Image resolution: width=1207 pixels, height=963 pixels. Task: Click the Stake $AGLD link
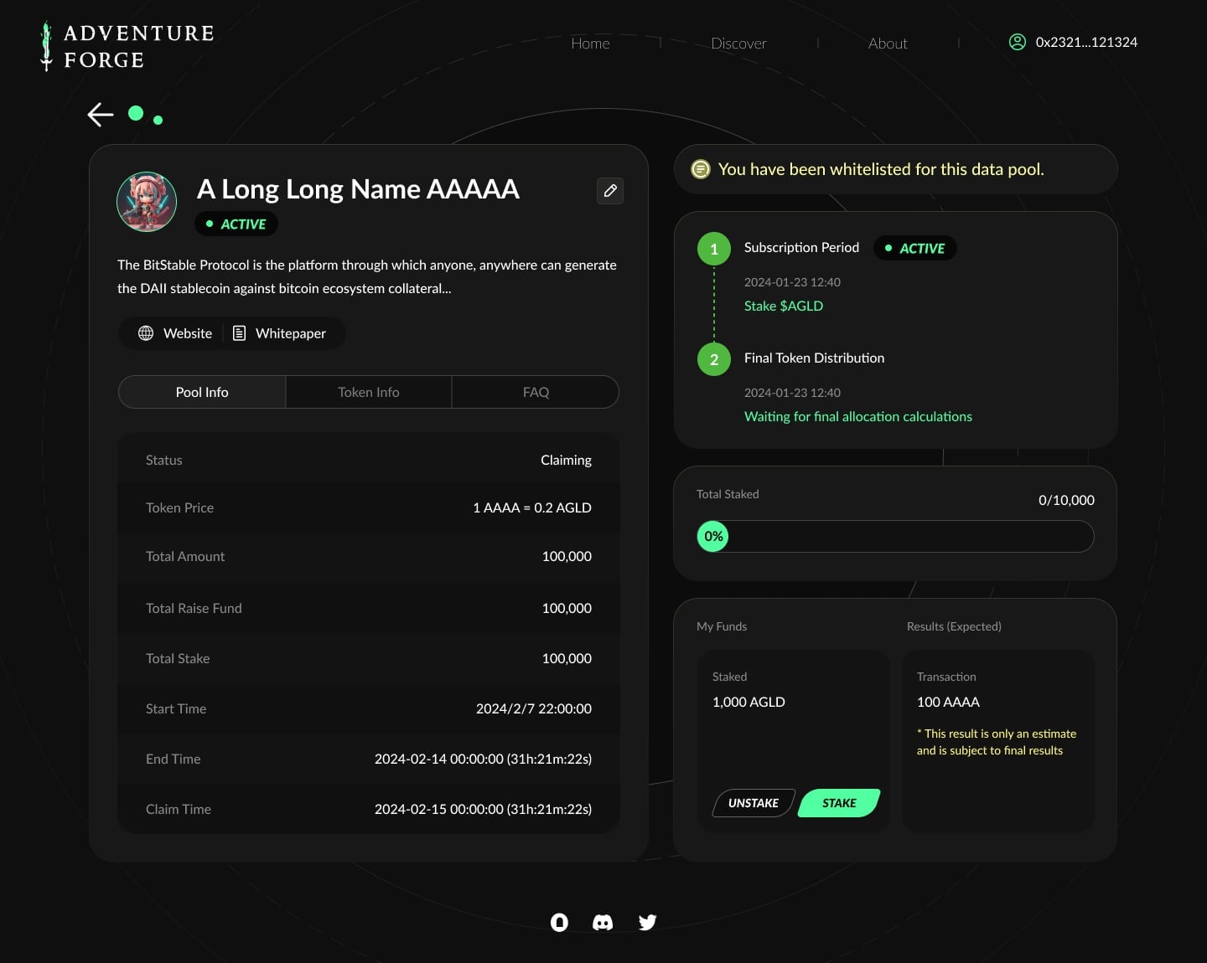click(784, 306)
